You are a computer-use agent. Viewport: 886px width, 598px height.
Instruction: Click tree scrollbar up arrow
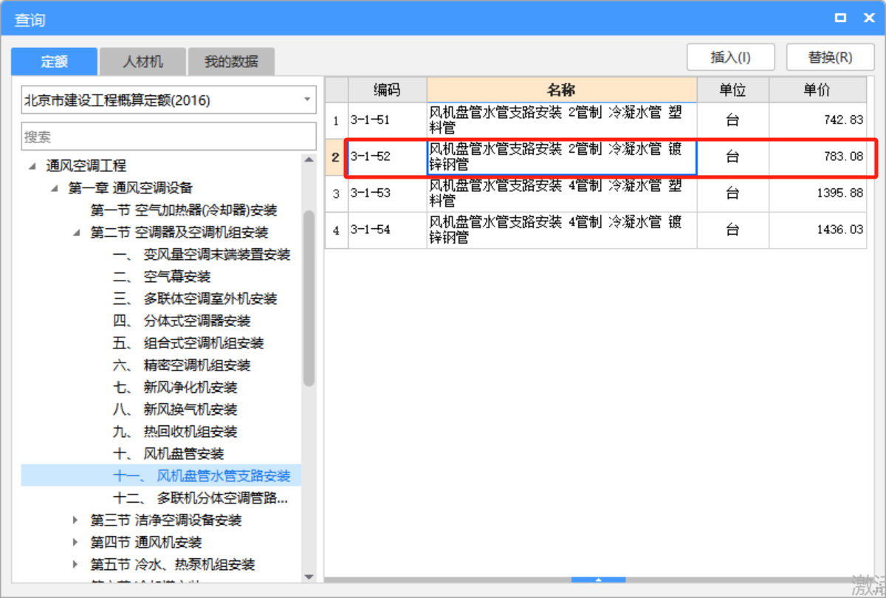point(309,159)
